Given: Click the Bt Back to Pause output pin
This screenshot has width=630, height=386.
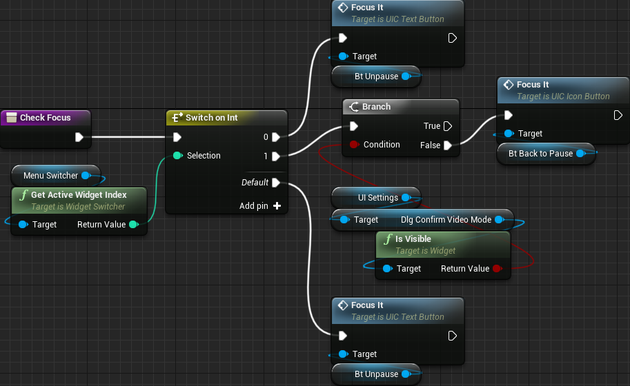Looking at the screenshot, I should tap(580, 153).
